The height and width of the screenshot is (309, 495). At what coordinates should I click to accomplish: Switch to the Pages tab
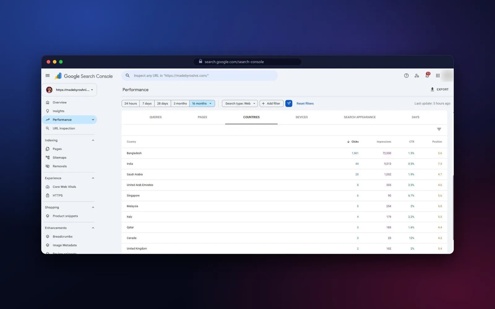[202, 117]
